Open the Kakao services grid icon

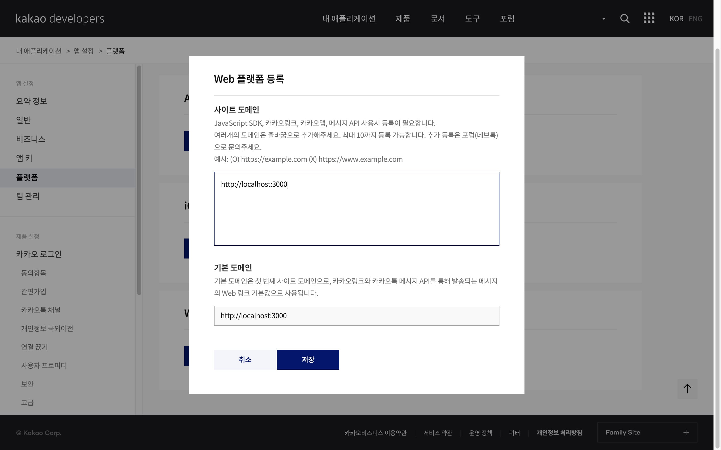coord(649,18)
